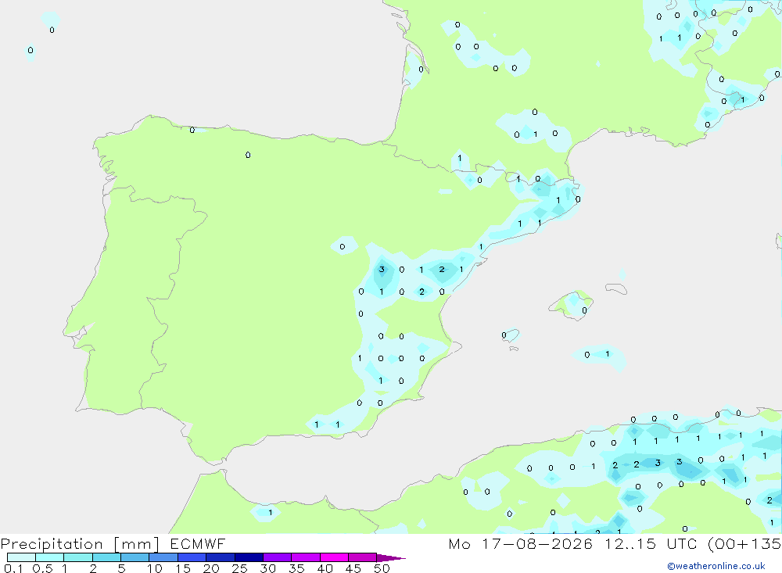The width and height of the screenshot is (782, 573).
Task: Click the '1' value in sea south of Balearics
Action: tap(607, 354)
